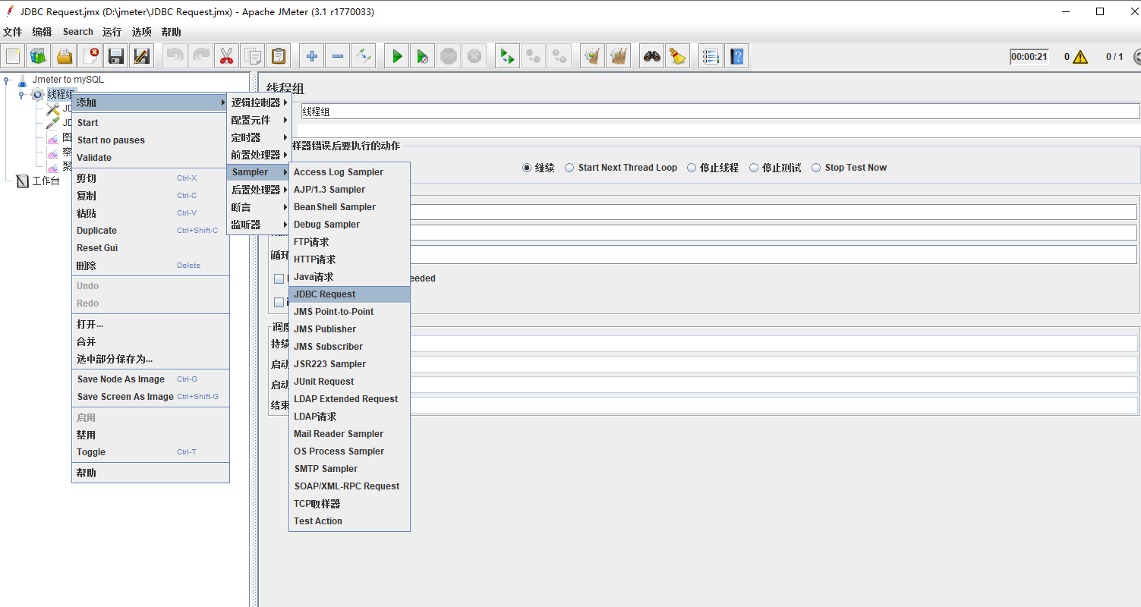Open the Templates toolbar icon
The height and width of the screenshot is (607, 1141).
point(39,56)
